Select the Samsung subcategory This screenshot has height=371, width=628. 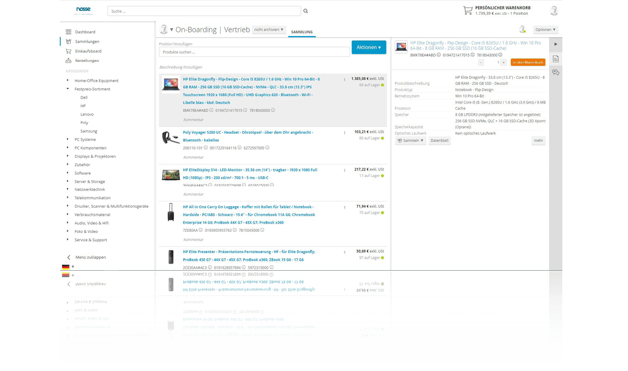pyautogui.click(x=89, y=131)
